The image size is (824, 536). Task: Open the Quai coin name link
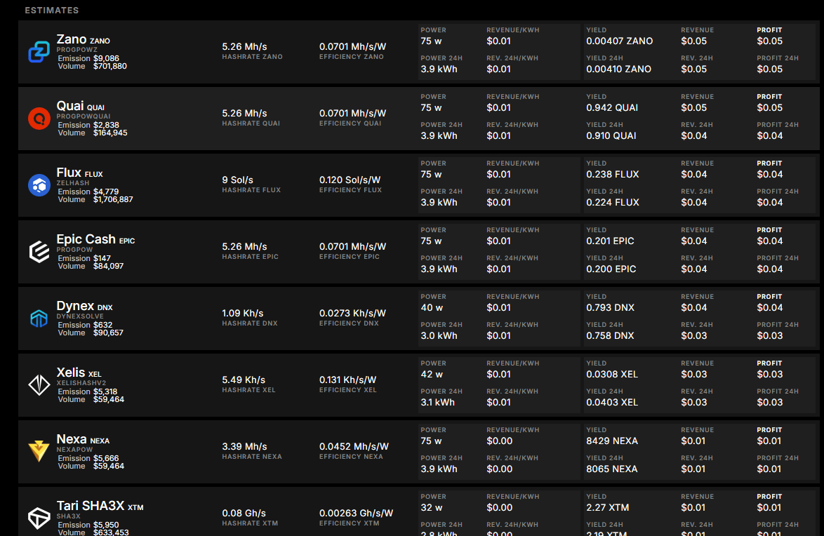[x=70, y=106]
